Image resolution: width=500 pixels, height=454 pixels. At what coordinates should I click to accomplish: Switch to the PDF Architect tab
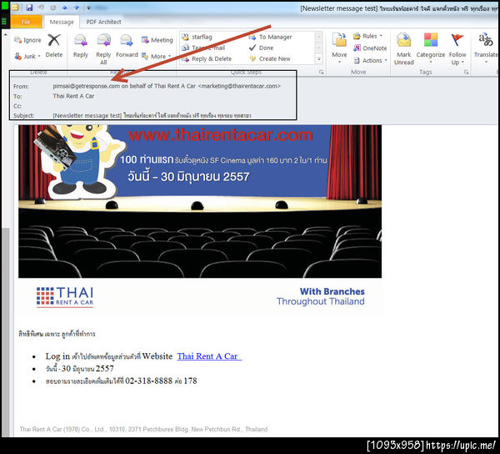pos(103,22)
